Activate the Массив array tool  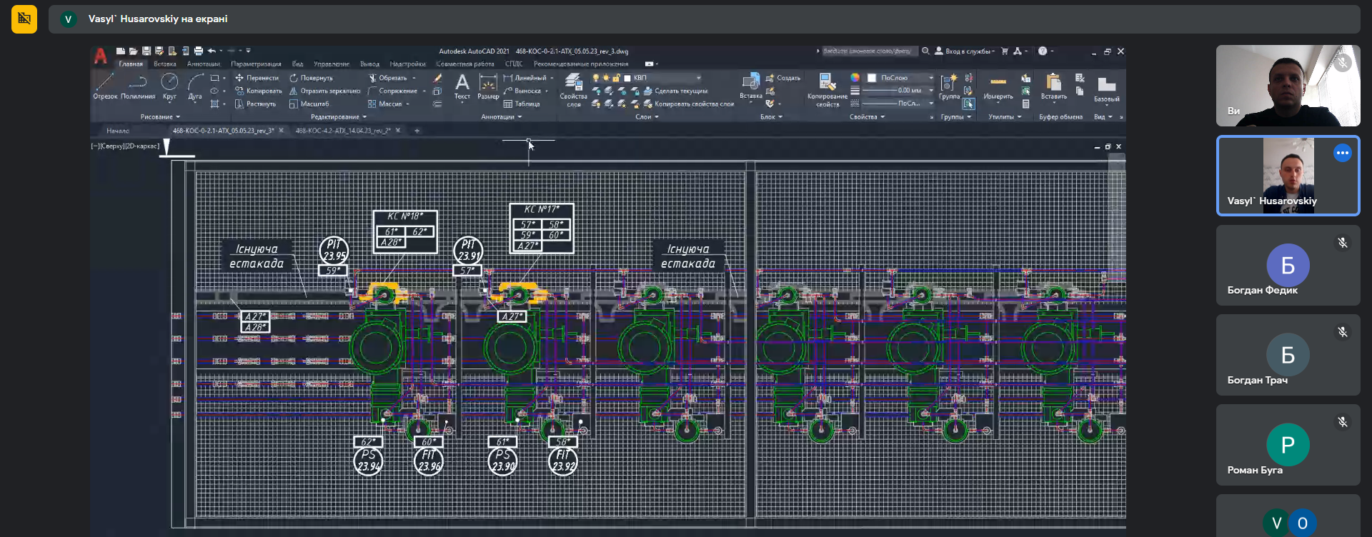385,104
